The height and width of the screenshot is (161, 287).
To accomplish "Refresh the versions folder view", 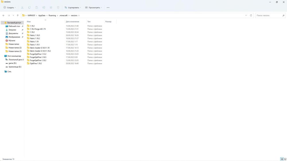I will point(251,15).
